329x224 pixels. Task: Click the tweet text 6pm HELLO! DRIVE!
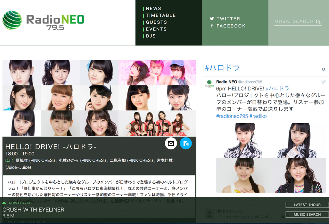coord(240,88)
